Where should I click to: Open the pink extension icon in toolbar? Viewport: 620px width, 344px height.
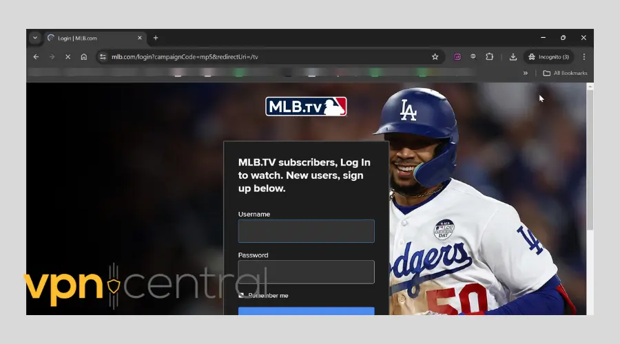[x=457, y=57]
